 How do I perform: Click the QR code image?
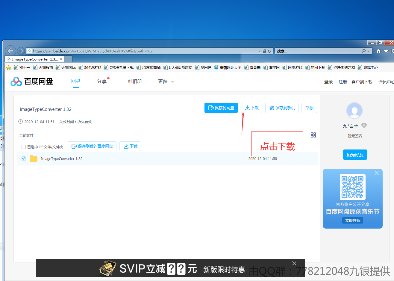tap(353, 187)
